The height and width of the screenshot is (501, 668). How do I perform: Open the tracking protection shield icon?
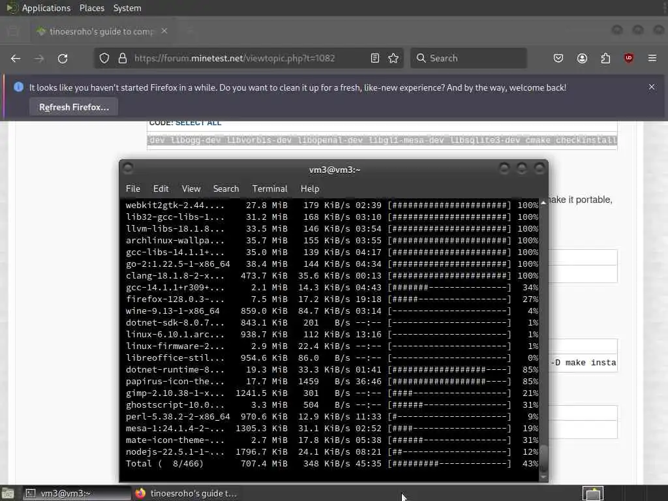[x=104, y=58]
